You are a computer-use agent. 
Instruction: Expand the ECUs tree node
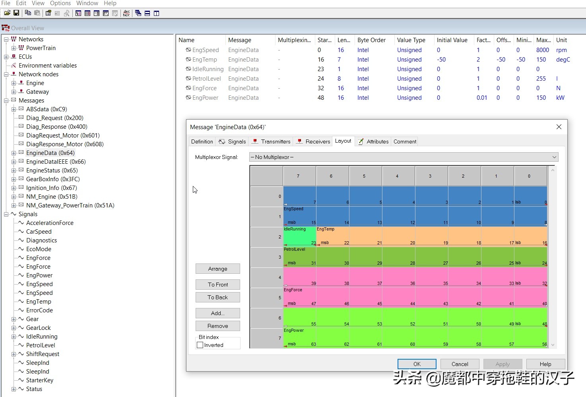coord(6,57)
